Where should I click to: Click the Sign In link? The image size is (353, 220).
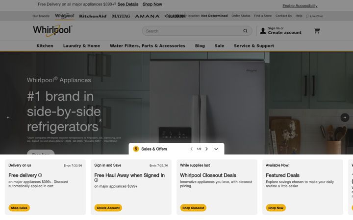pos(274,28)
